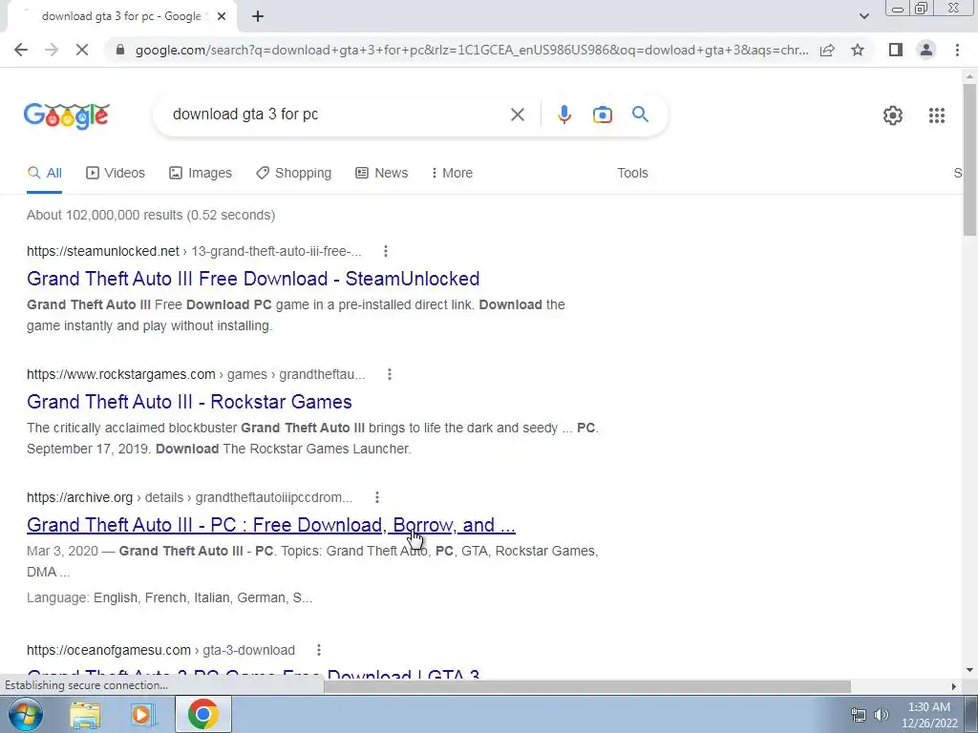Click the vertical page scrollbar thumb
The height and width of the screenshot is (733, 978).
pyautogui.click(x=969, y=159)
